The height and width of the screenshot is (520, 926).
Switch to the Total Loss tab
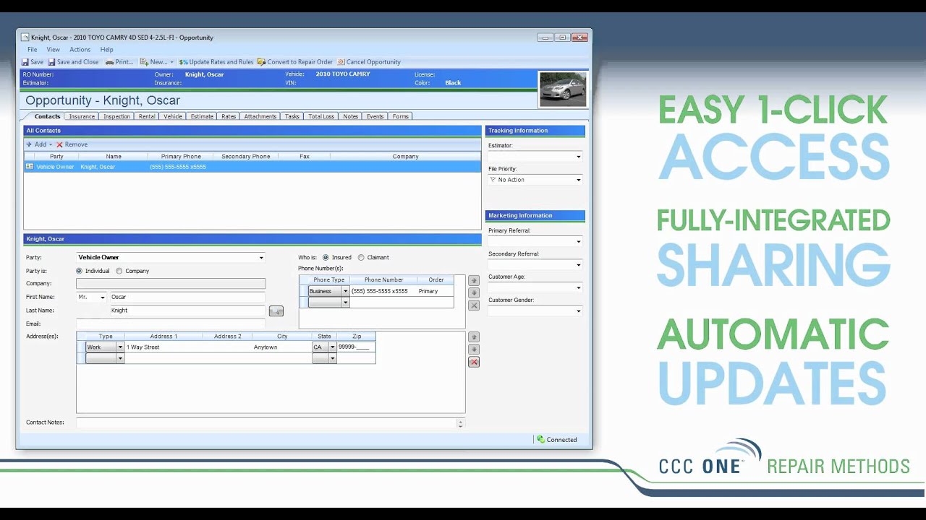321,116
